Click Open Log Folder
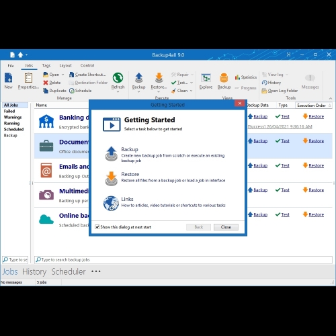The width and height of the screenshot is (336, 336). pos(280,91)
